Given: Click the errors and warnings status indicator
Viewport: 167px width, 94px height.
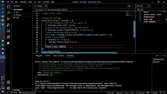Looking at the screenshot, I should point(14,93).
